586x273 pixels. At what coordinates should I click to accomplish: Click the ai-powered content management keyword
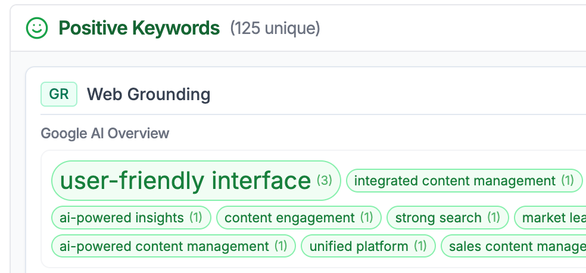point(164,246)
